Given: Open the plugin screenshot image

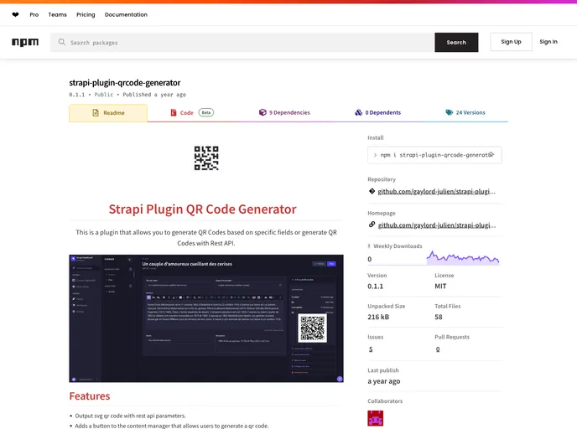Looking at the screenshot, I should (206, 318).
